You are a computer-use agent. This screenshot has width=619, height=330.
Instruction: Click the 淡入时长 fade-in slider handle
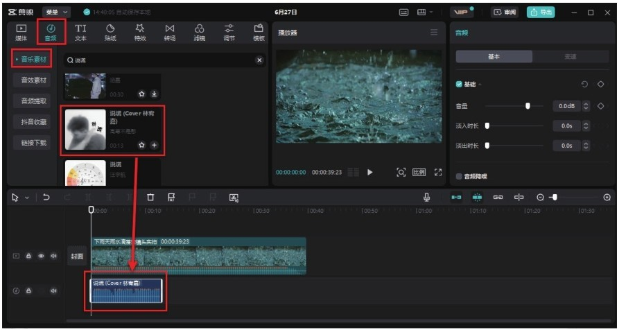coord(487,125)
